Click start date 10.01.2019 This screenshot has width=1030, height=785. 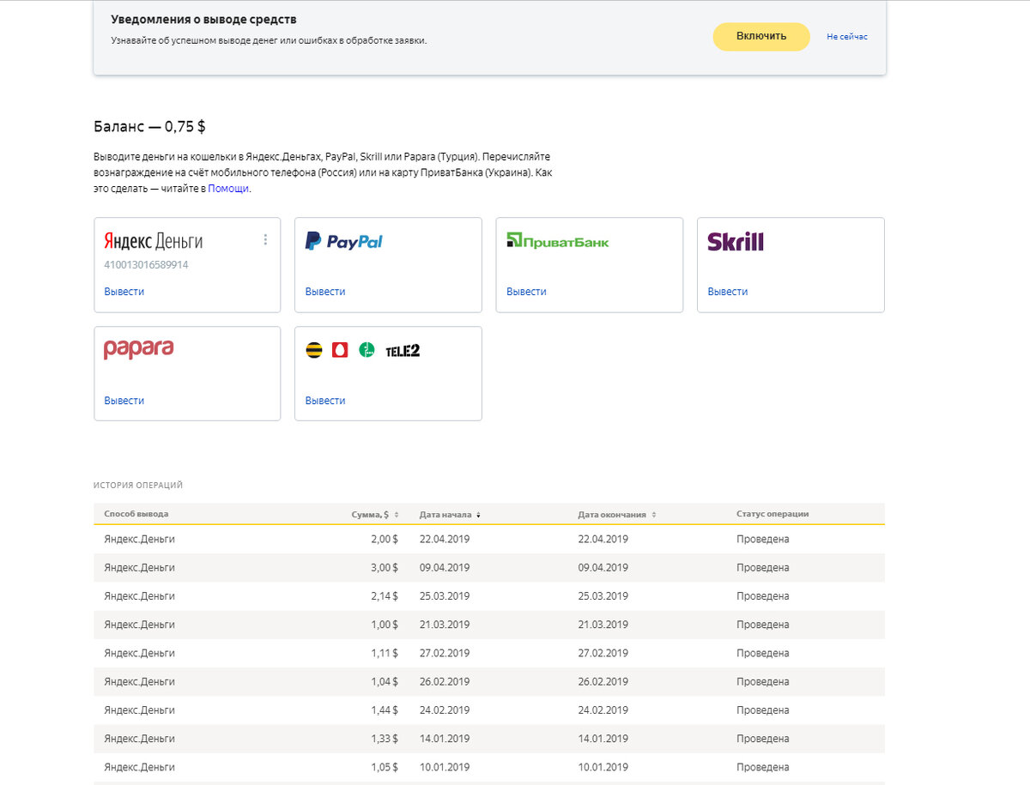[x=445, y=767]
